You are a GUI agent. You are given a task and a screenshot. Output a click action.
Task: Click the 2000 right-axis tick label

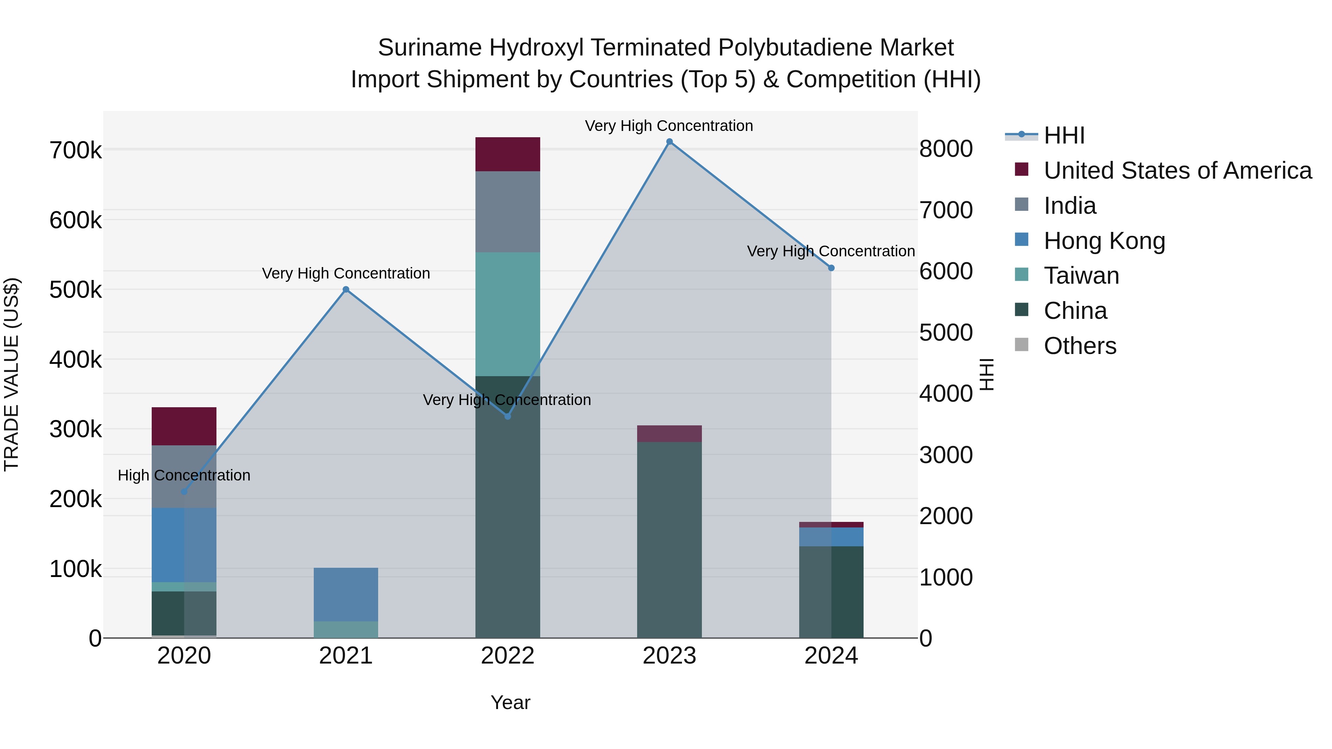click(946, 516)
